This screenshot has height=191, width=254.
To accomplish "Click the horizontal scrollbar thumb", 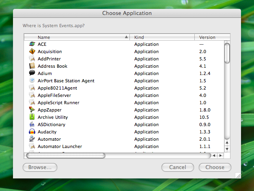I will coord(65,155).
